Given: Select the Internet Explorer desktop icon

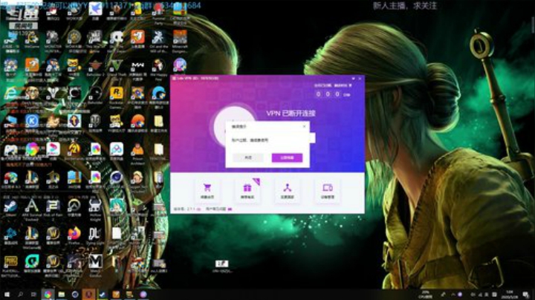Looking at the screenshot, I should pyautogui.click(x=11, y=94).
